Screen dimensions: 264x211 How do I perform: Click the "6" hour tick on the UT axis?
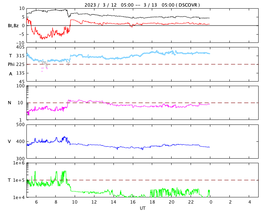(36, 202)
